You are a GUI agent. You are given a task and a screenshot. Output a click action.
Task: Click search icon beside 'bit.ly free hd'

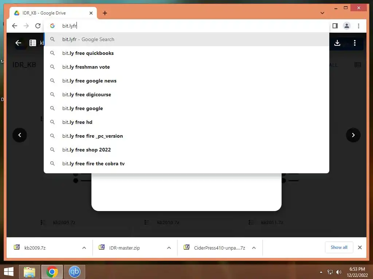(52, 122)
